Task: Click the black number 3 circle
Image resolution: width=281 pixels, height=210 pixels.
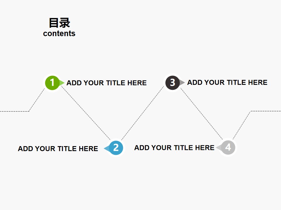Action: tap(172, 83)
